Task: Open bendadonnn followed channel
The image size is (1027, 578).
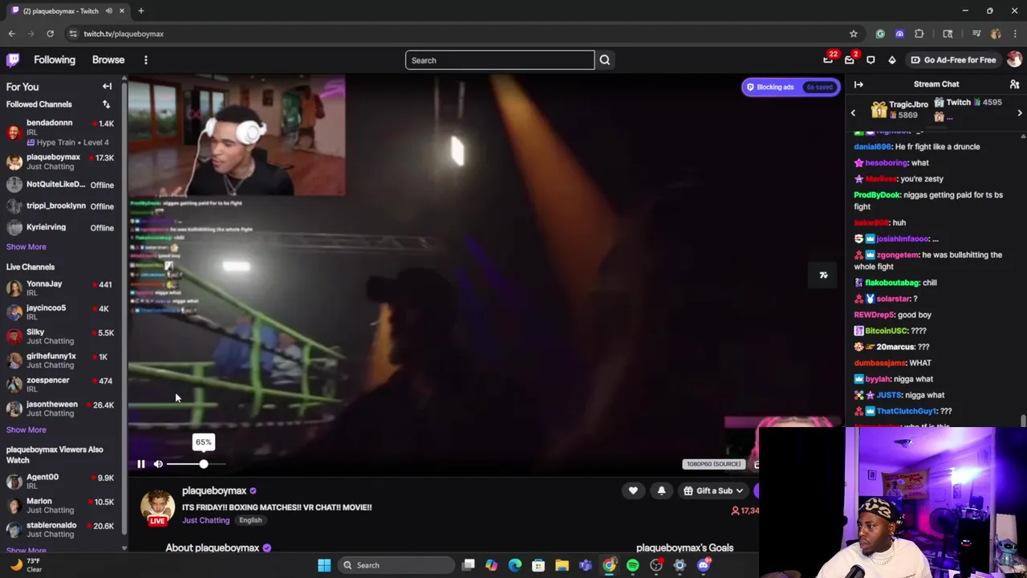Action: (x=60, y=132)
